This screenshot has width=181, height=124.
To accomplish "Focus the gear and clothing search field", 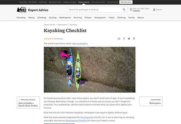I will click(95, 10).
